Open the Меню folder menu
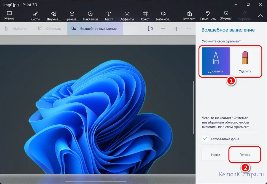The image size is (267, 184). point(9,15)
